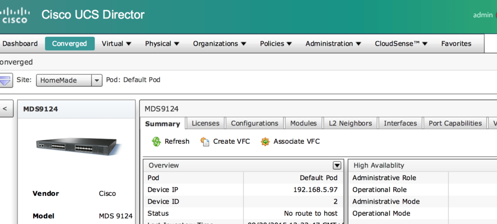Screen dimensions: 497x224
Task: Click the blue layered dropdown icon beside Site
Action: 5,80
